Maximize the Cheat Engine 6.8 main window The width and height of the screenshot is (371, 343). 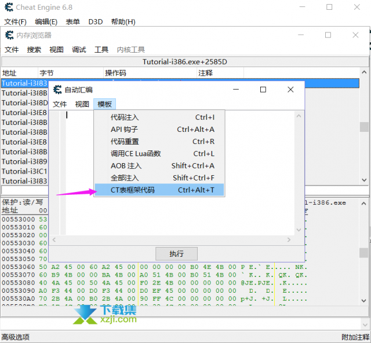point(329,7)
